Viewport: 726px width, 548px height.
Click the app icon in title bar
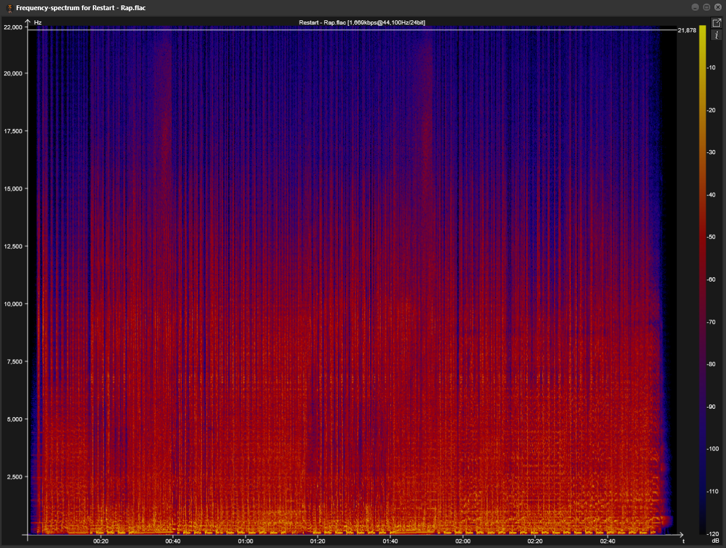pyautogui.click(x=9, y=8)
